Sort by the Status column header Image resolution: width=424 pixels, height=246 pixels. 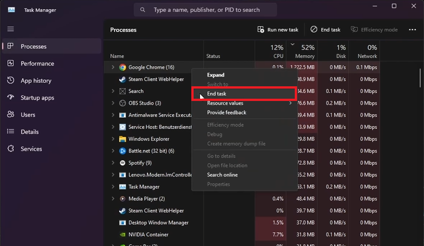tap(229, 51)
